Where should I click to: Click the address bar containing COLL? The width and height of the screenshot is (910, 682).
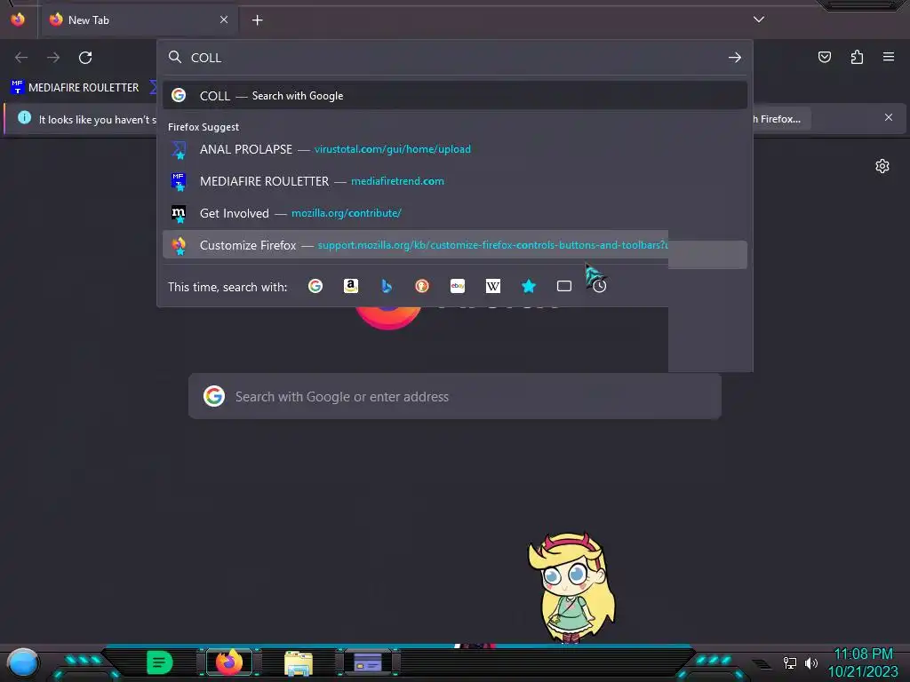click(x=455, y=58)
